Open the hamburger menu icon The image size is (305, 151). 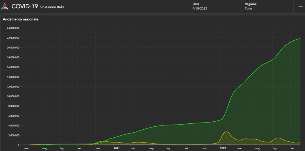300,7
